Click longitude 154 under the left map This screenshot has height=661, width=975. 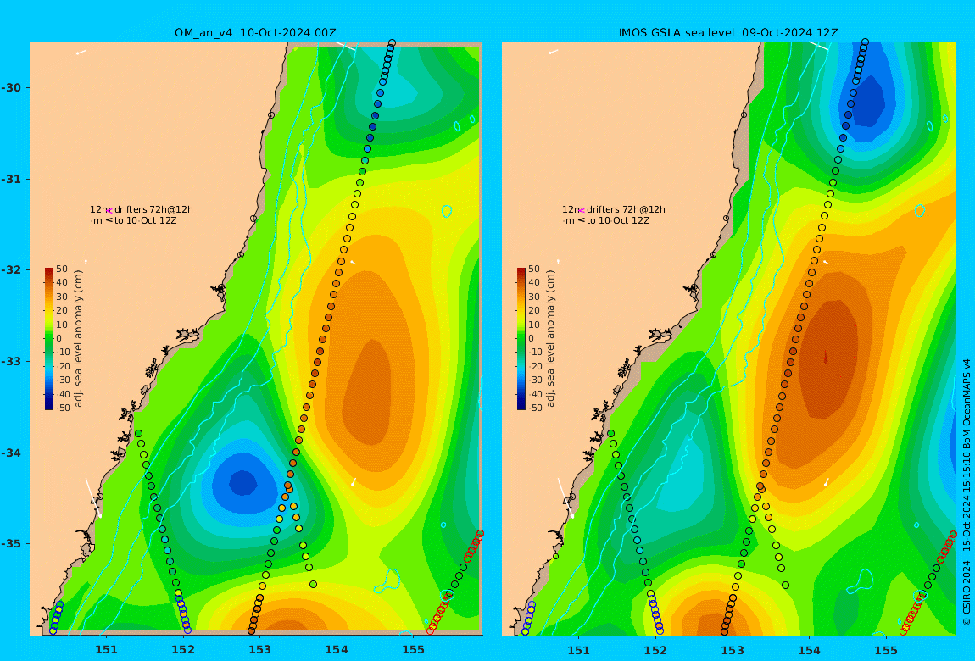point(337,650)
